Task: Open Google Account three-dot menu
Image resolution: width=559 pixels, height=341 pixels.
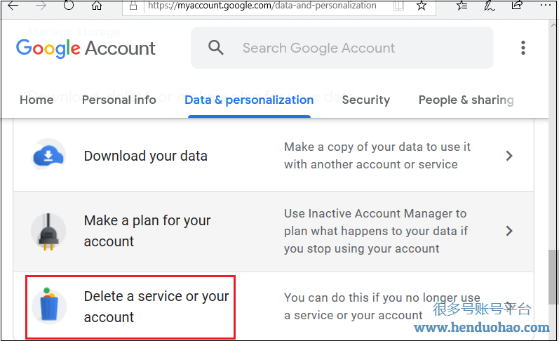Action: click(x=523, y=48)
